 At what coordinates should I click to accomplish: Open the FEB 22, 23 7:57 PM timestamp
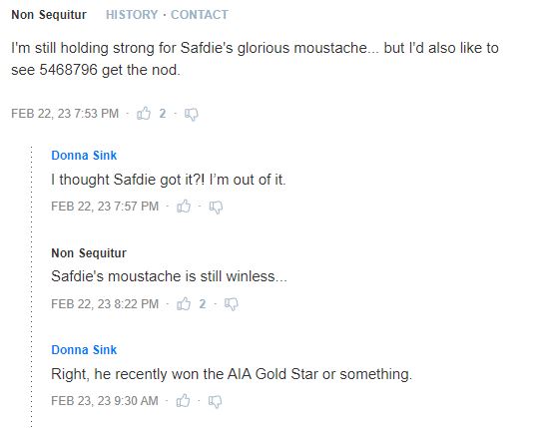pos(105,207)
